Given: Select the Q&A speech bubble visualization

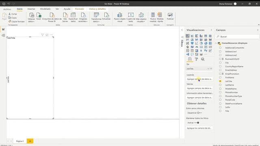Looking at the screenshot, I should pos(192,54).
